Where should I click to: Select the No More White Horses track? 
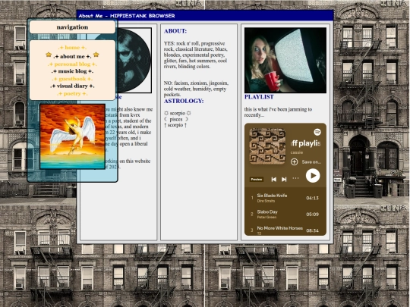(285, 230)
